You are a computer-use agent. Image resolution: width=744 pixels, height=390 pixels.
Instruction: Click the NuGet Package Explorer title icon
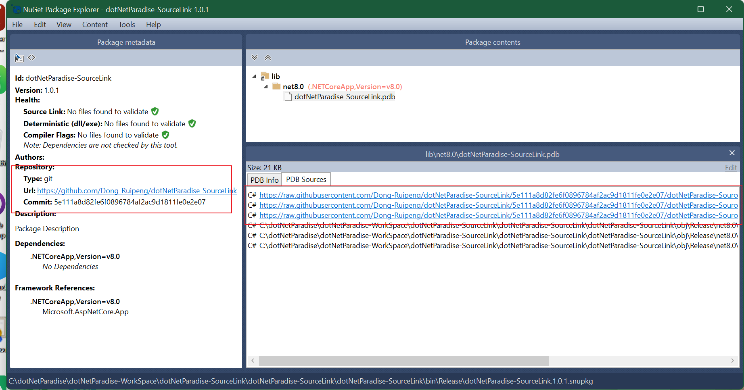pos(17,9)
